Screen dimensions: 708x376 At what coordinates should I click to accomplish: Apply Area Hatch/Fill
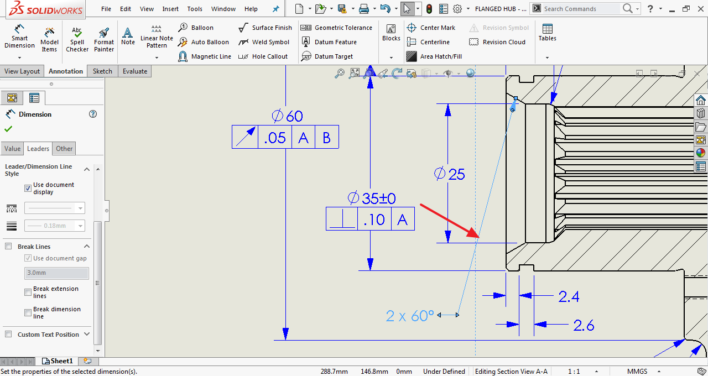tap(434, 56)
